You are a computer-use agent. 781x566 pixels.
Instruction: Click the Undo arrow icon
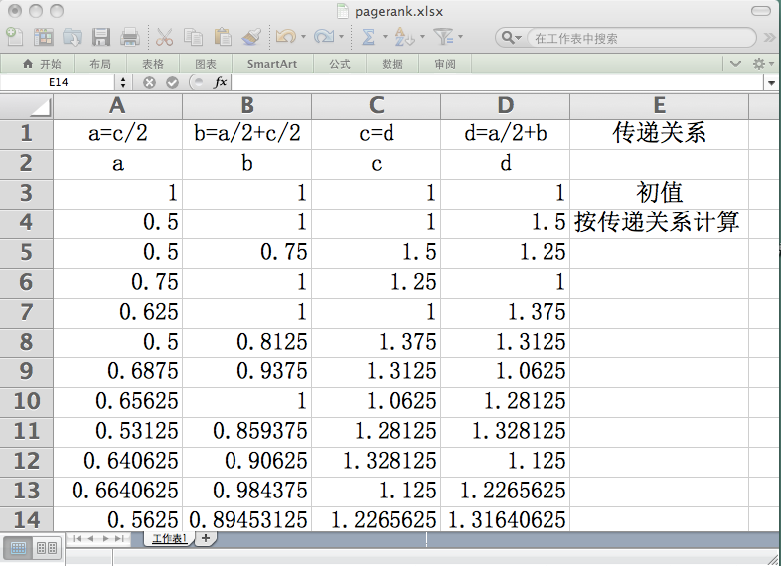(286, 37)
